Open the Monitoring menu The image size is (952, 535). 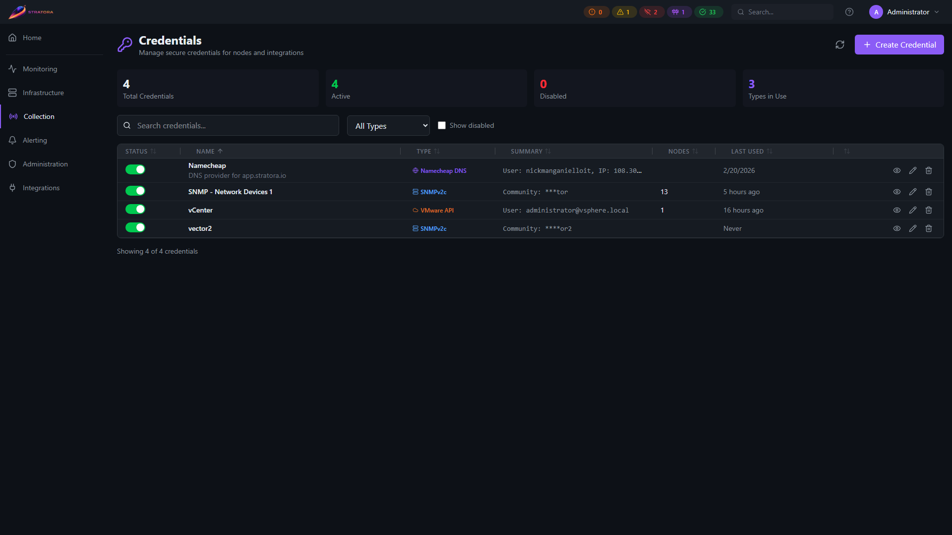click(40, 69)
